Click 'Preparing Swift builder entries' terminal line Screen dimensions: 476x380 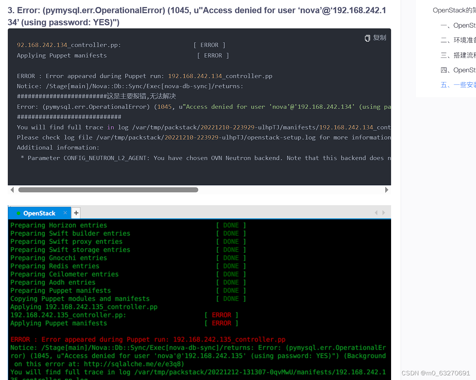(x=70, y=234)
